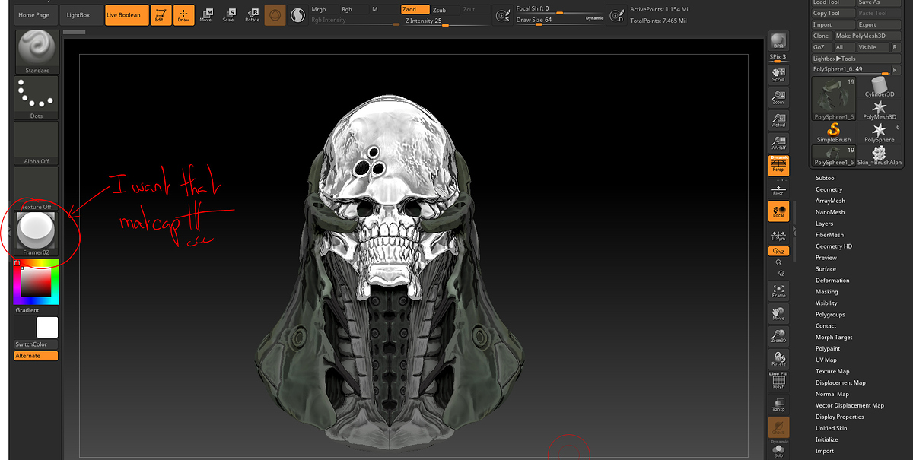Screen dimensions: 913x460
Task: Click the Zoom3D button
Action: pyautogui.click(x=778, y=335)
